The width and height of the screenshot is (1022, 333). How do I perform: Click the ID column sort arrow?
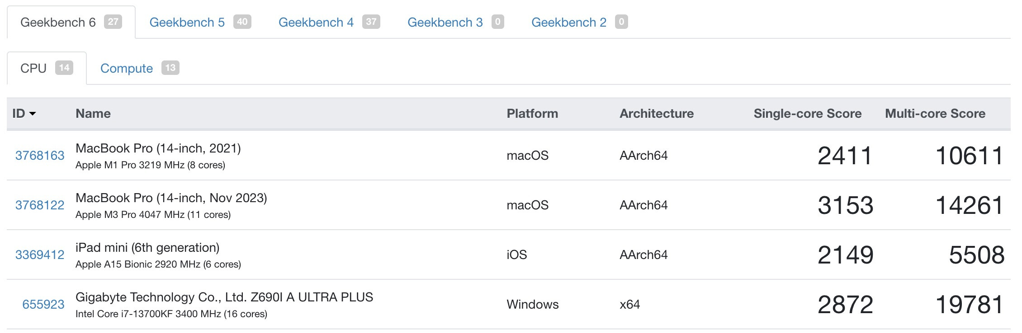click(33, 114)
